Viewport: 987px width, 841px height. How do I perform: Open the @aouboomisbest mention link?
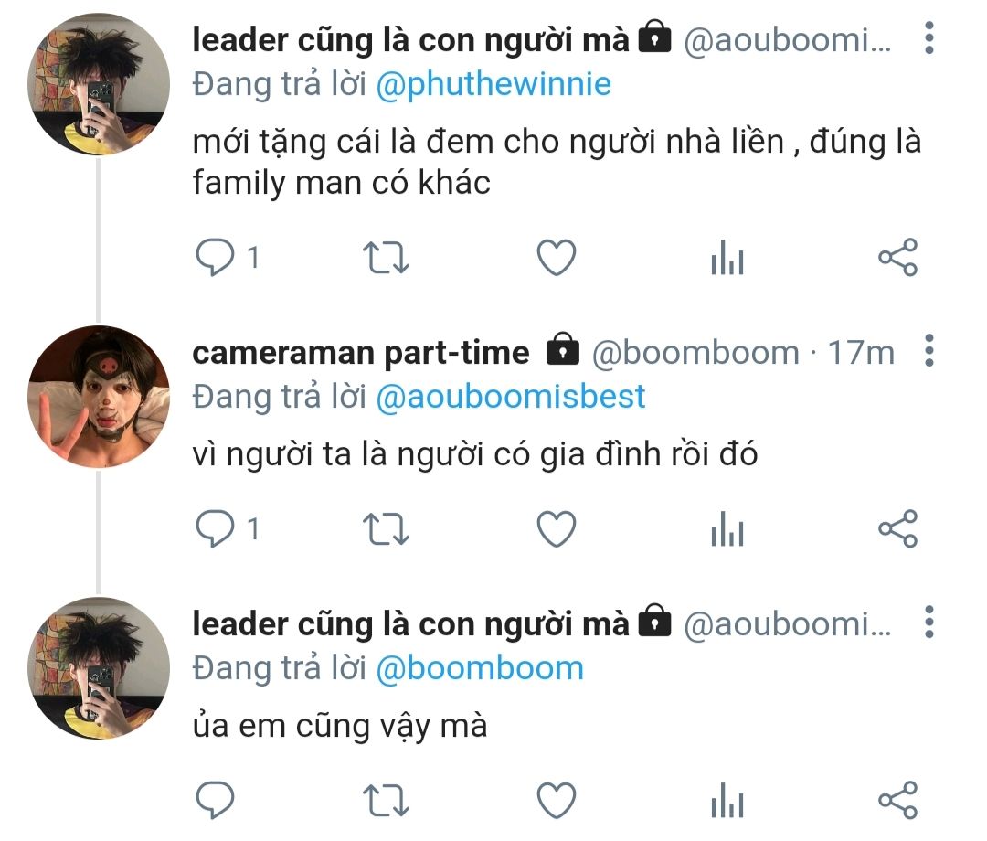pyautogui.click(x=510, y=397)
